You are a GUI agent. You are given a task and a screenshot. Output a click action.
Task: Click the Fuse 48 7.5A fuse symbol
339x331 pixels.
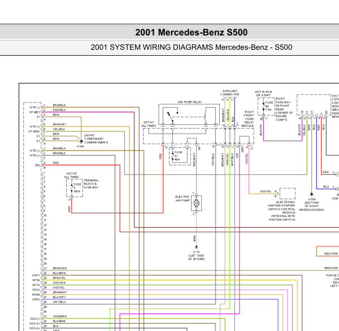tap(263, 107)
